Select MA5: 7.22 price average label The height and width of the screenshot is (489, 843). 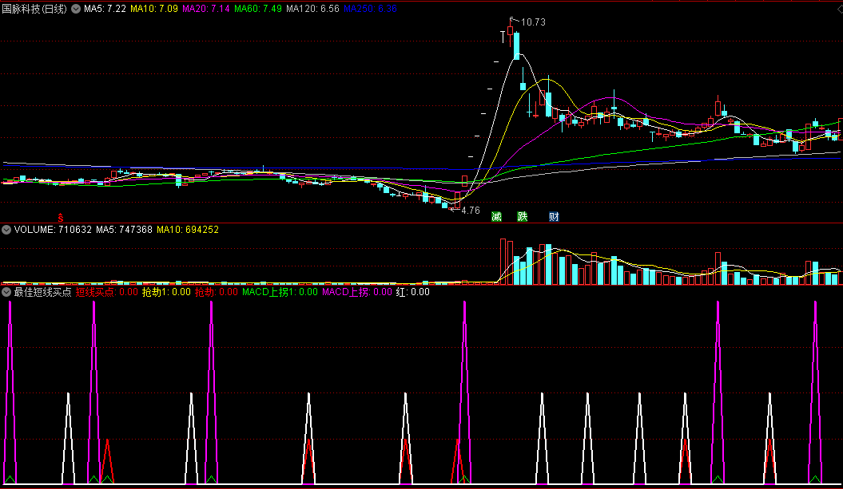click(105, 9)
